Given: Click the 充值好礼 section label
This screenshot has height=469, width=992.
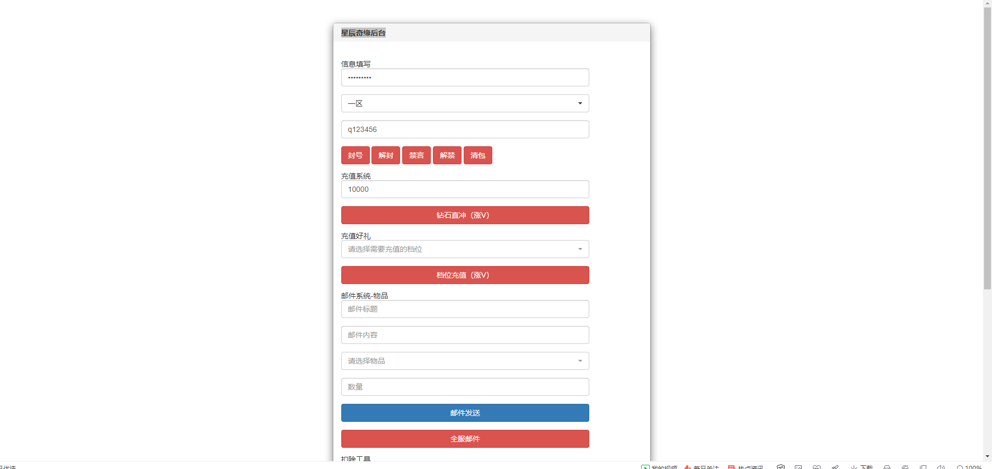Looking at the screenshot, I should point(356,236).
